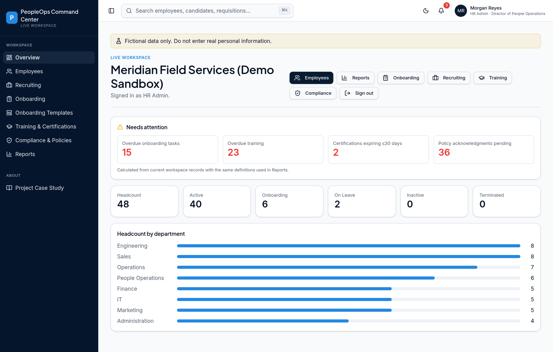Image resolution: width=553 pixels, height=352 pixels.
Task: Click the ⌘K shortcut badge in search
Action: click(285, 11)
